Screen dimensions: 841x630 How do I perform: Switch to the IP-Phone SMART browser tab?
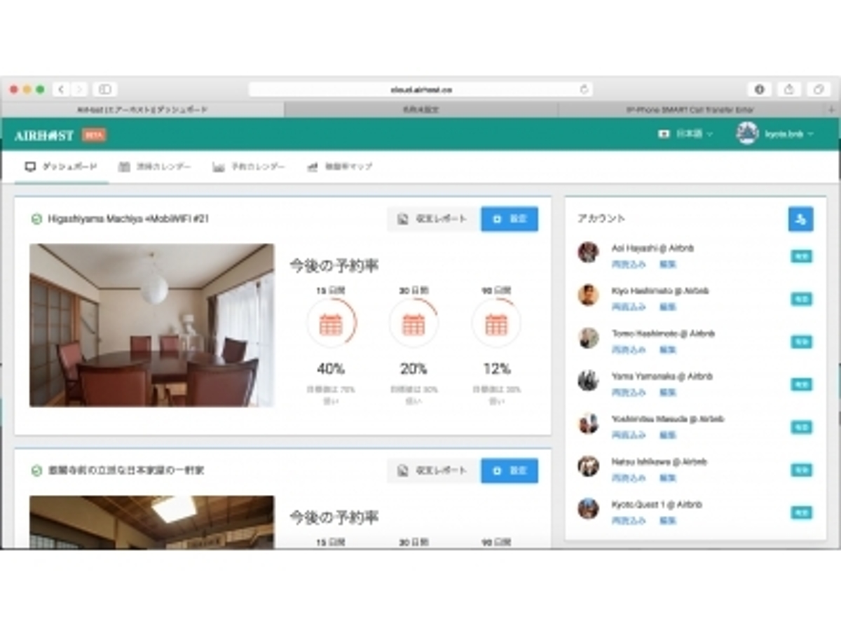pyautogui.click(x=692, y=110)
